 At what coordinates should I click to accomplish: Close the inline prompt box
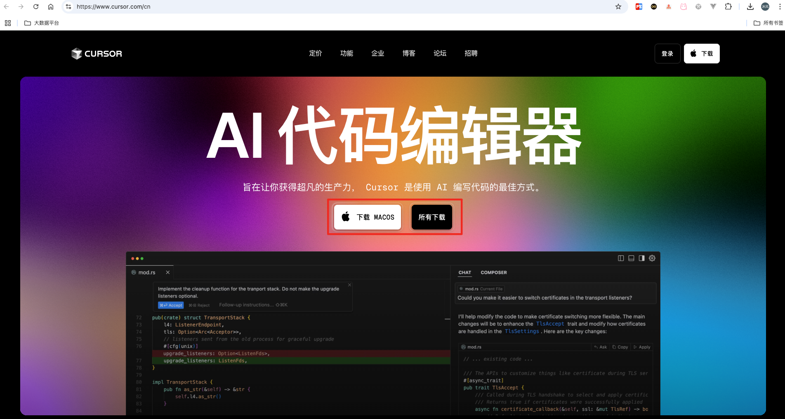(349, 285)
